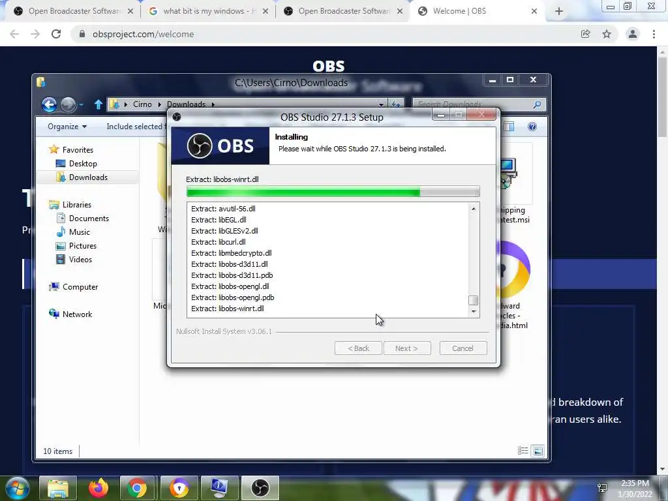This screenshot has width=668, height=501.
Task: Click the < Back button in OBS Setup
Action: (x=358, y=348)
